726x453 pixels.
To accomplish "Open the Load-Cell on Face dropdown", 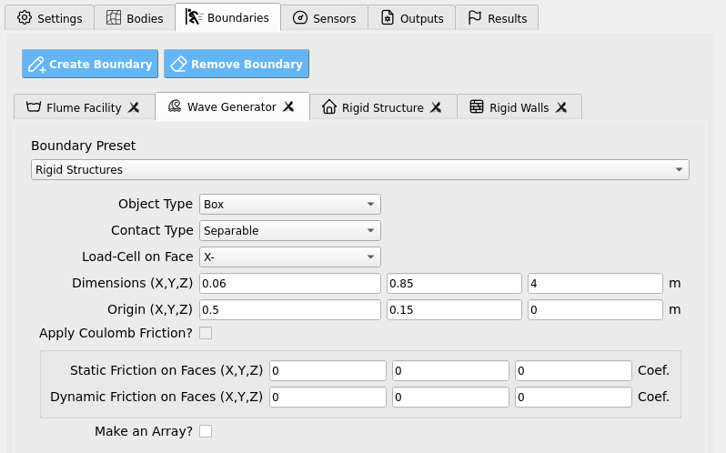I will 290,257.
